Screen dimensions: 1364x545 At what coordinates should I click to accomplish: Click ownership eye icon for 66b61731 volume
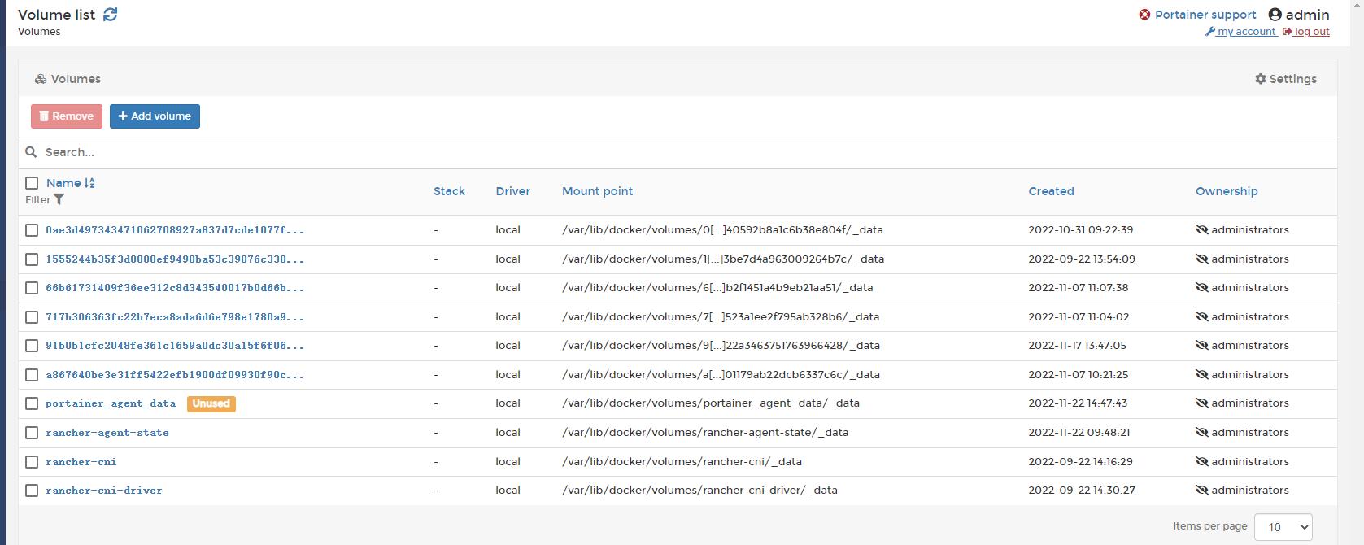tap(1201, 288)
